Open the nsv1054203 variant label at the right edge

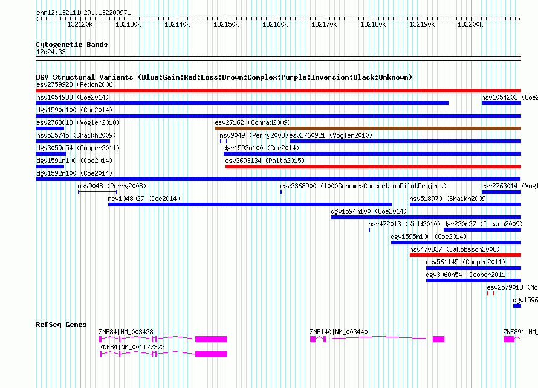[510, 97]
